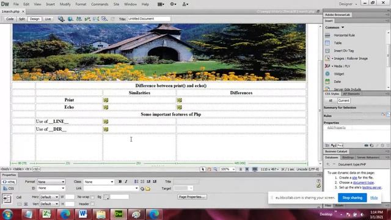Open the File menu
391x220 pixels.
point(16,4)
